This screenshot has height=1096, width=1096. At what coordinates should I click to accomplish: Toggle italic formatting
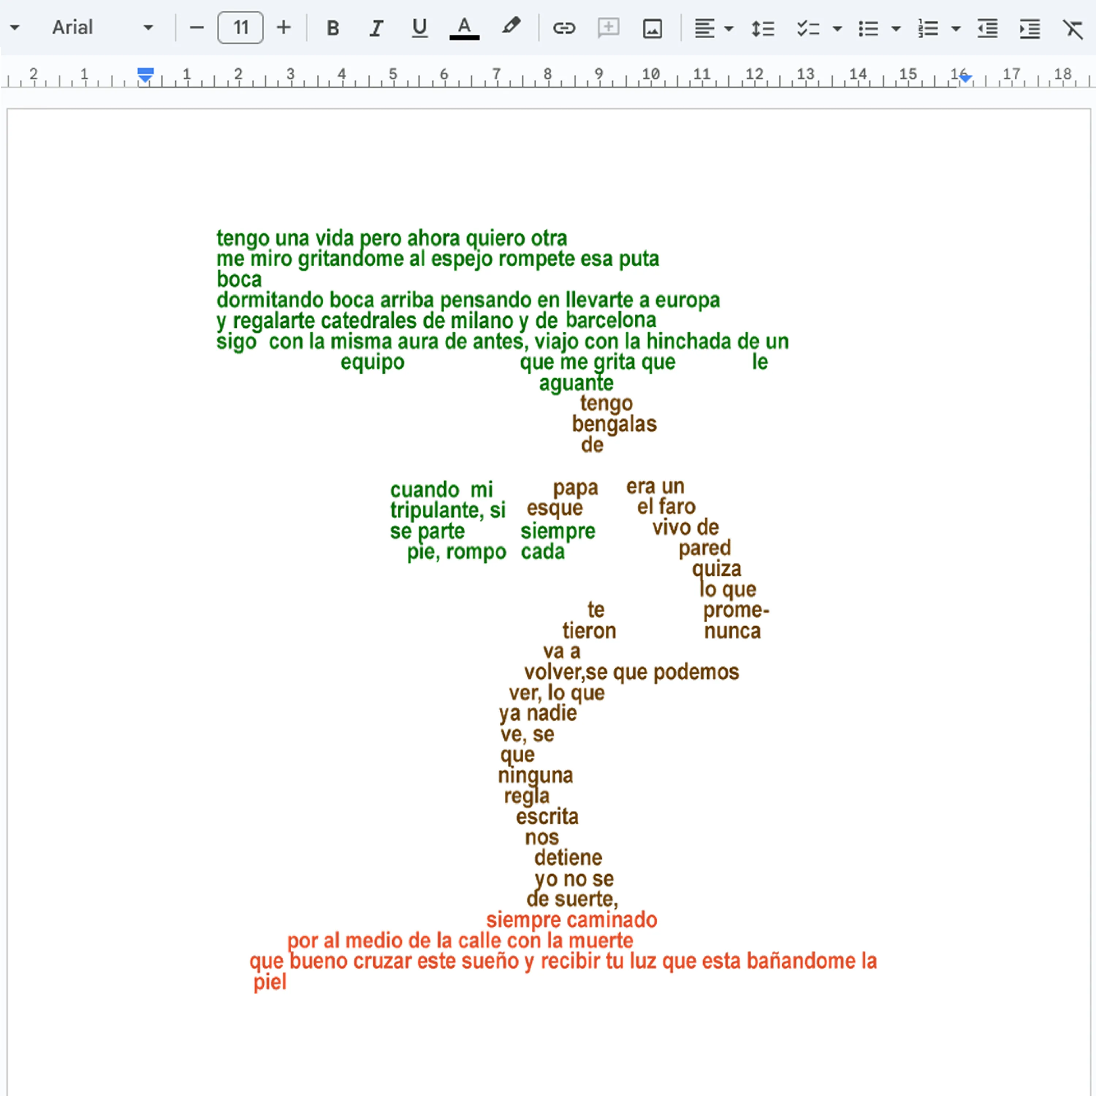tap(376, 28)
